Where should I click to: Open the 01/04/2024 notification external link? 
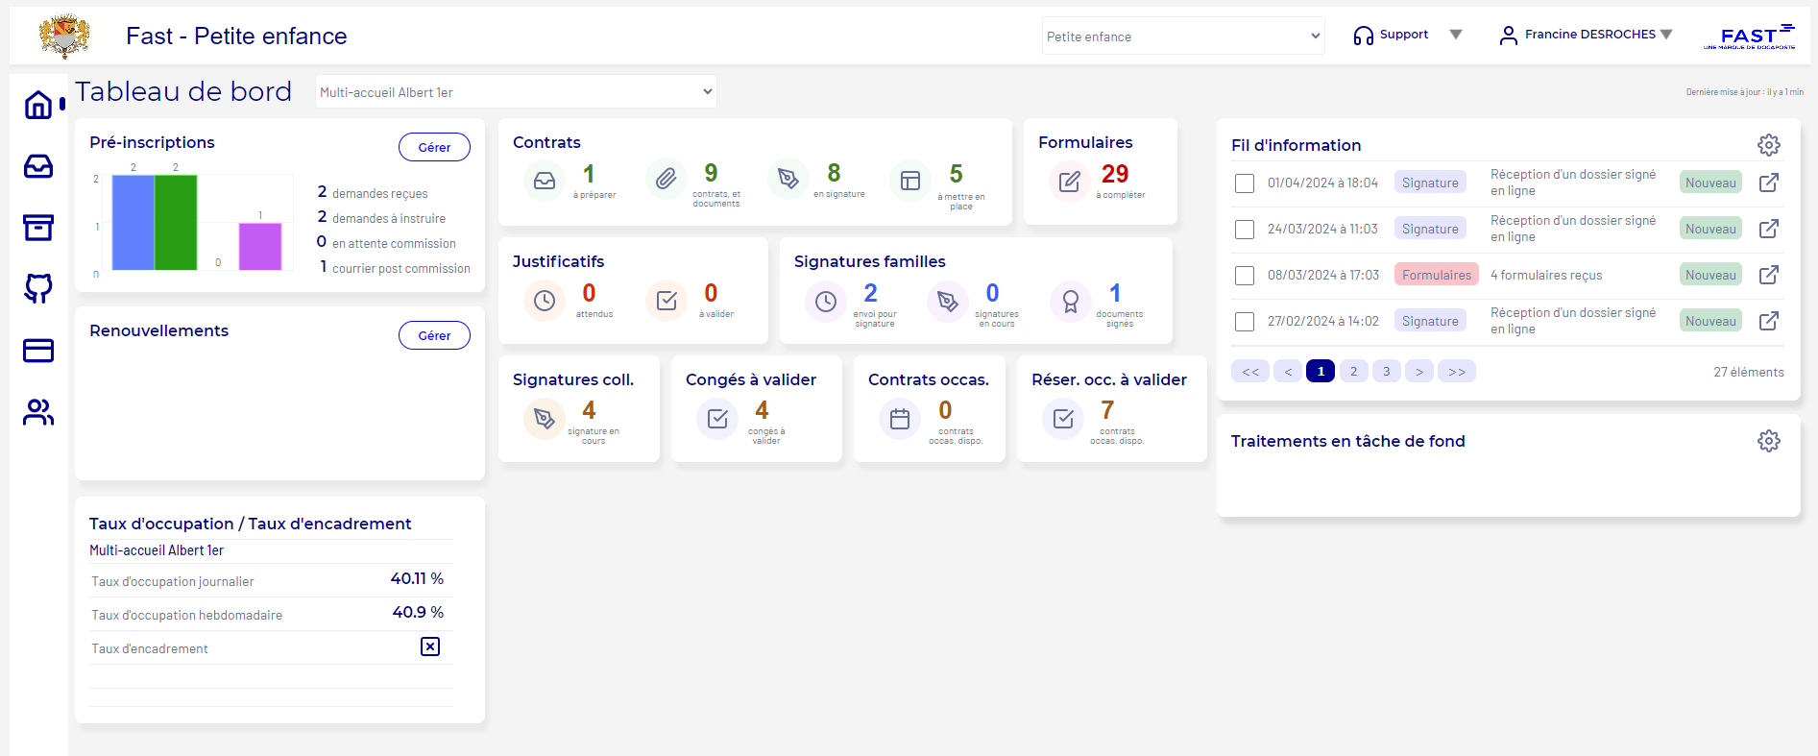[x=1769, y=183]
